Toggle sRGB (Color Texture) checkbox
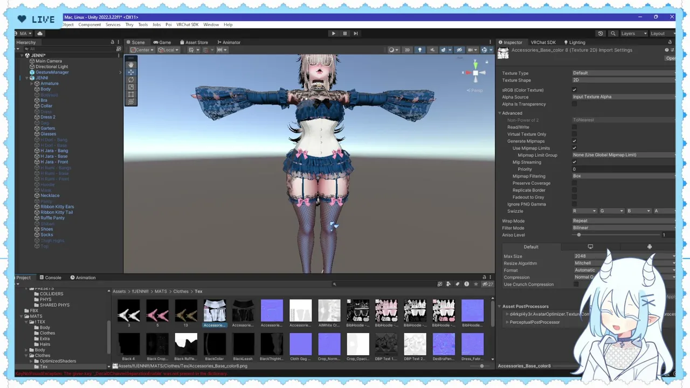 (575, 90)
